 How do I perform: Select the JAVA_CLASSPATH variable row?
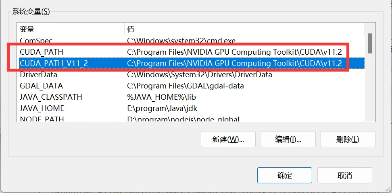click(x=51, y=97)
